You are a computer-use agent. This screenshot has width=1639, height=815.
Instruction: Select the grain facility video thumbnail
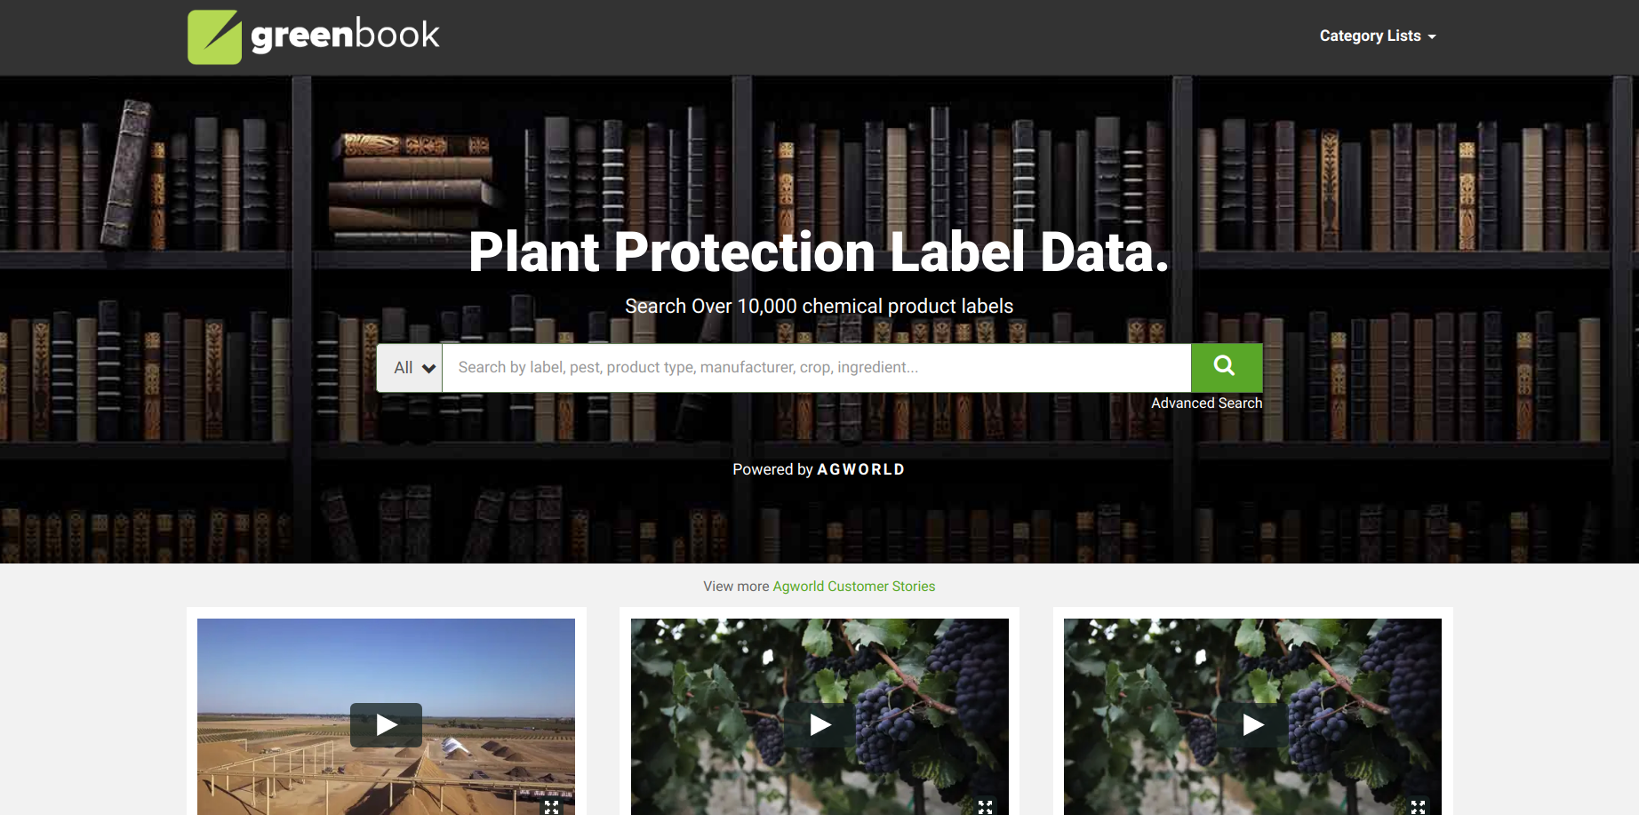click(x=386, y=716)
